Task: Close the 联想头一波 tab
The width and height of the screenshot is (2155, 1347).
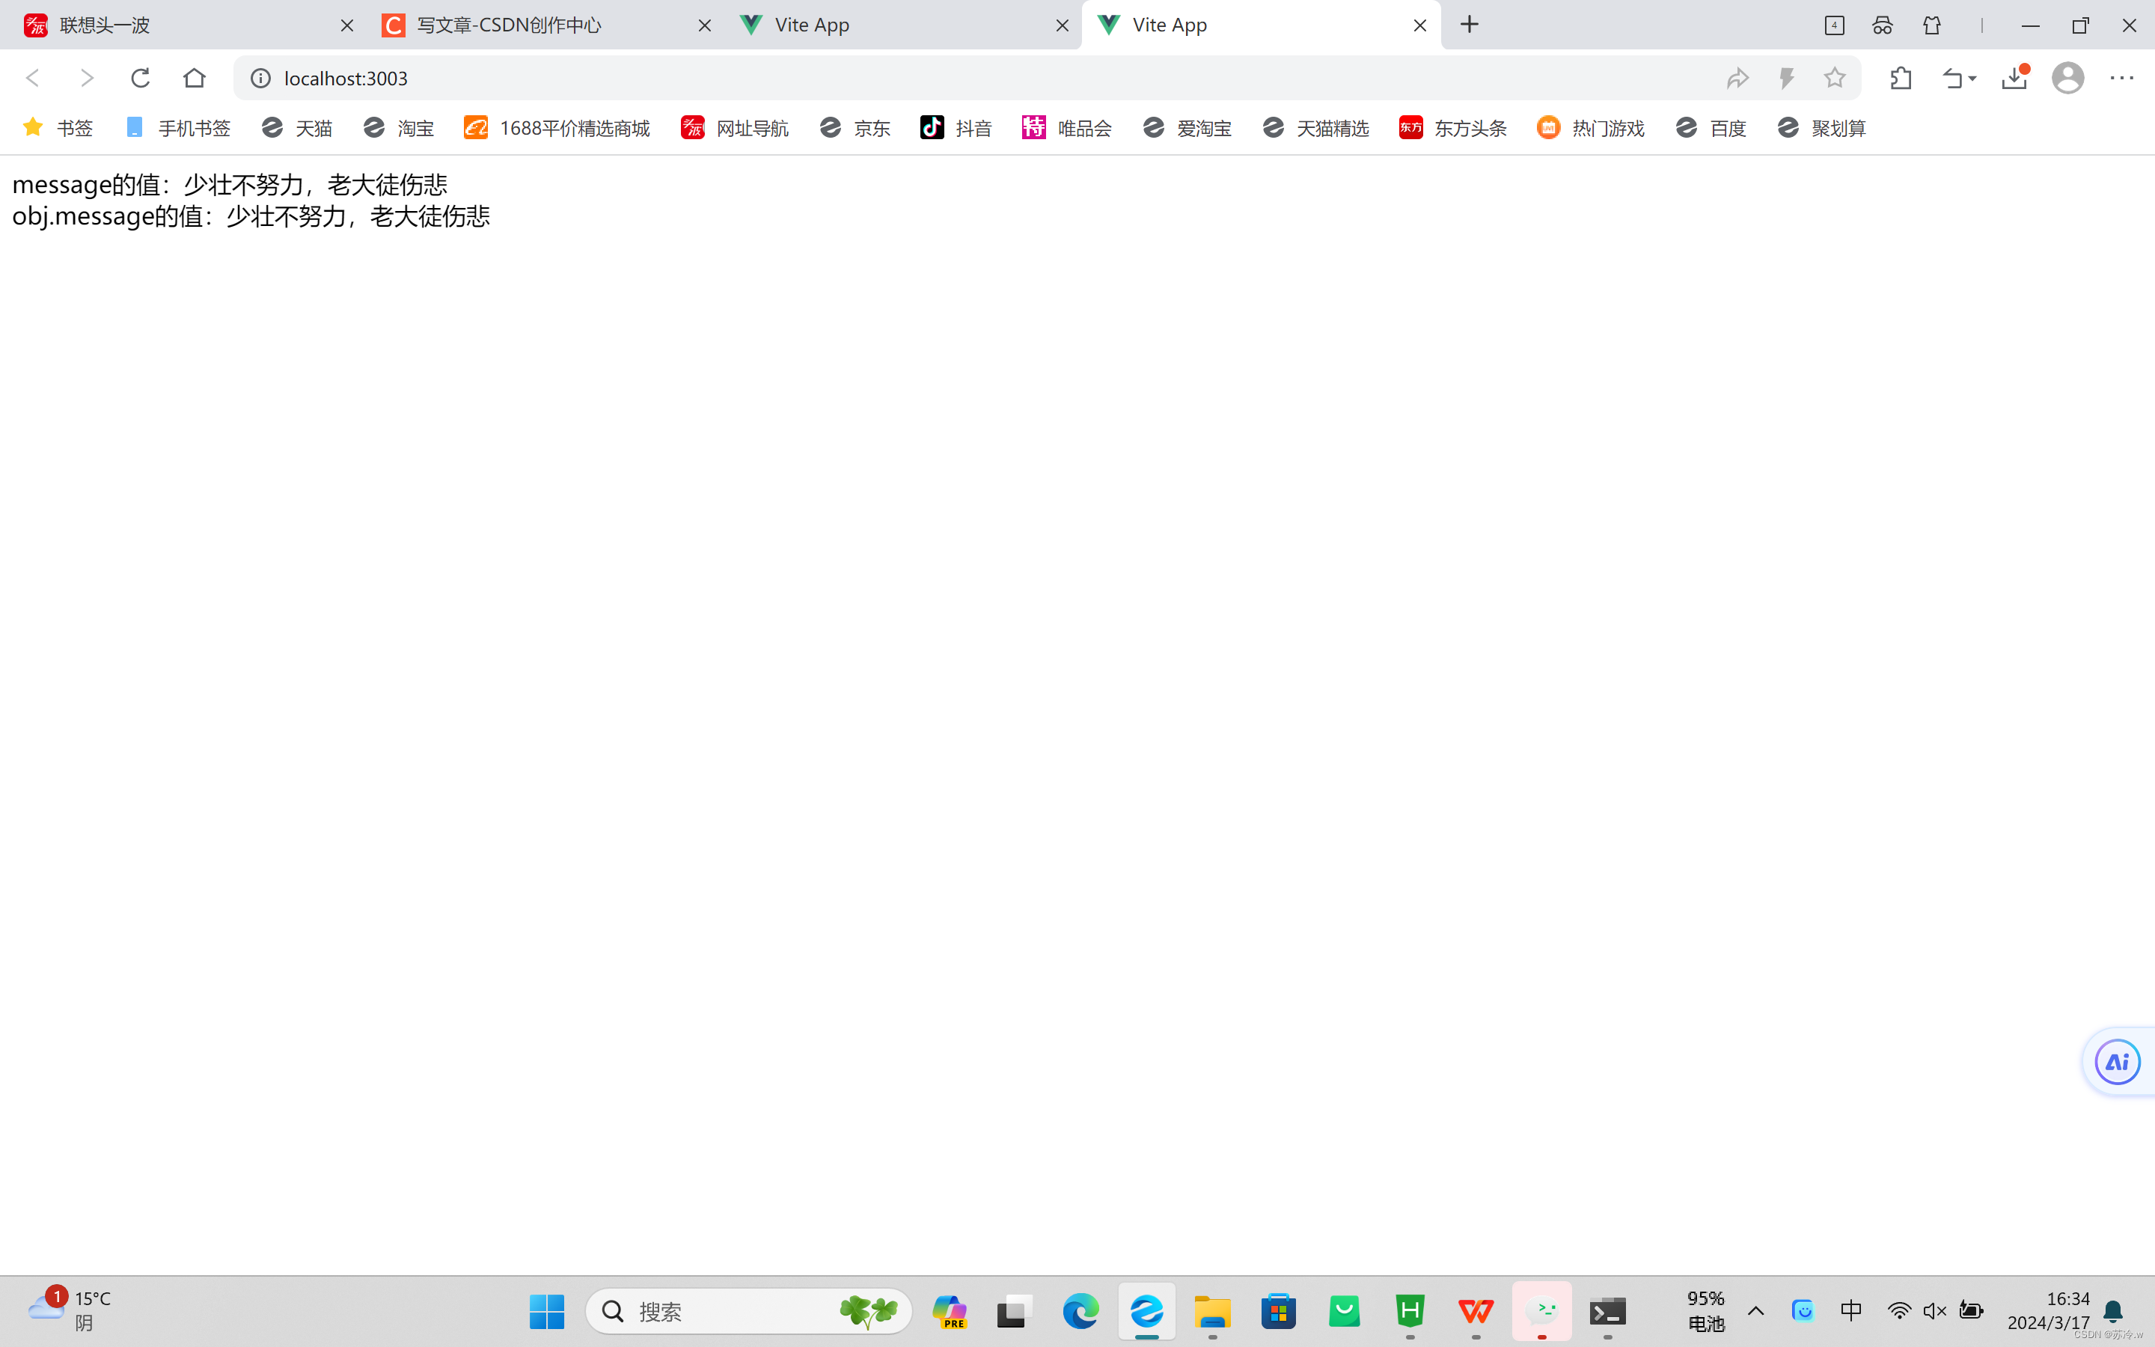Action: [346, 26]
